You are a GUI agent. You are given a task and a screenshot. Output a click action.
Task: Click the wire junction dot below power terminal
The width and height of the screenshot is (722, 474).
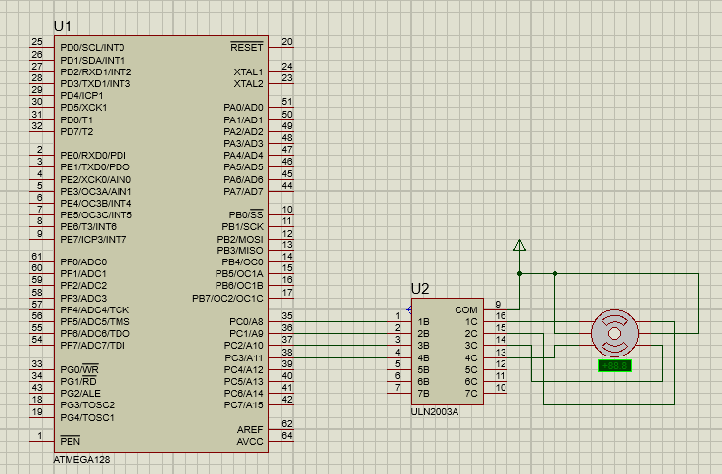(x=519, y=273)
